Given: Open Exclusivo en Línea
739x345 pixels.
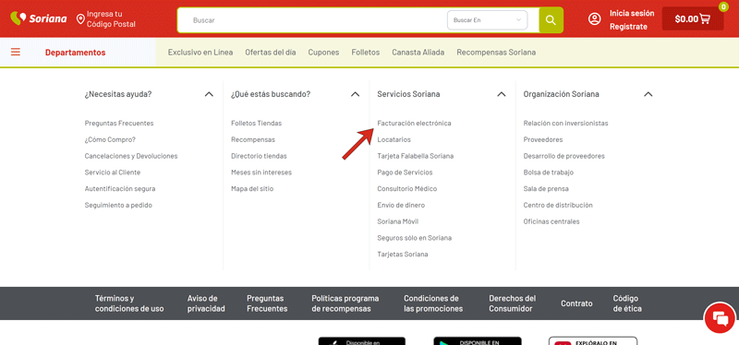Looking at the screenshot, I should (200, 53).
